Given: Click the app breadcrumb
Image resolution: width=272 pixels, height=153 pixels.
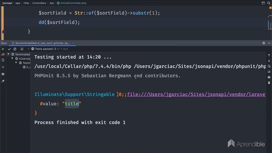Looking at the screenshot, I should [x=18, y=3].
